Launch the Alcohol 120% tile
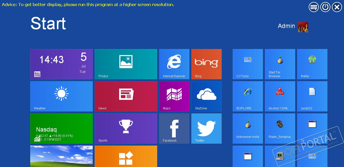 pos(280,96)
